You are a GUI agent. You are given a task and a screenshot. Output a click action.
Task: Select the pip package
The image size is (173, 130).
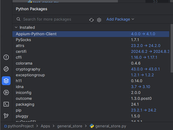(x=18, y=110)
